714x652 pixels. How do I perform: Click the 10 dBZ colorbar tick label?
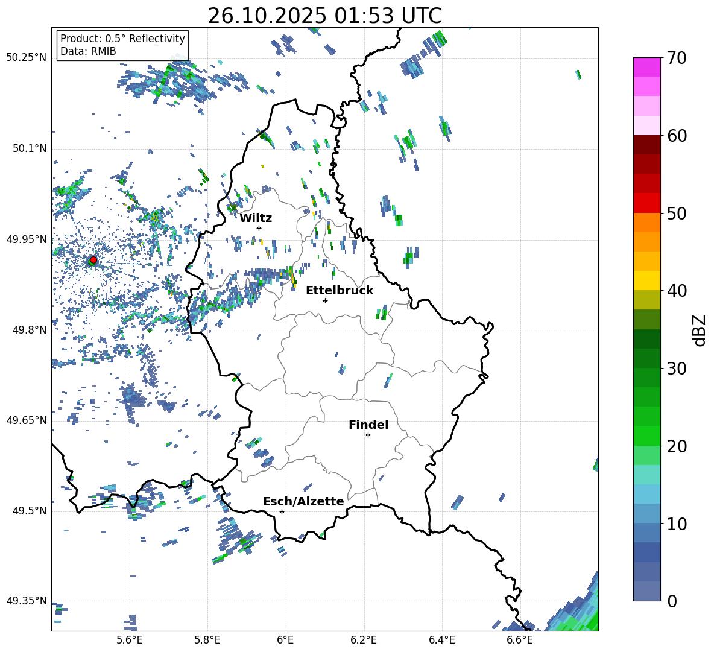[677, 524]
